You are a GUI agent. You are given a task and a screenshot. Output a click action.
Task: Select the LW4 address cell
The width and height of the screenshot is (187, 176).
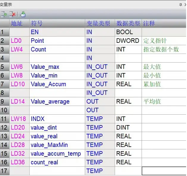(19, 49)
